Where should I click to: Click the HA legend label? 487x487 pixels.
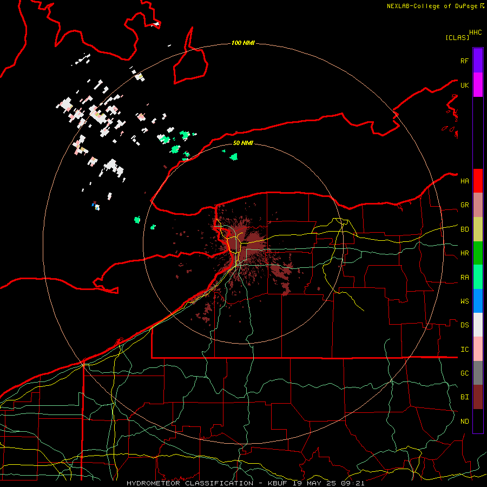click(x=464, y=181)
